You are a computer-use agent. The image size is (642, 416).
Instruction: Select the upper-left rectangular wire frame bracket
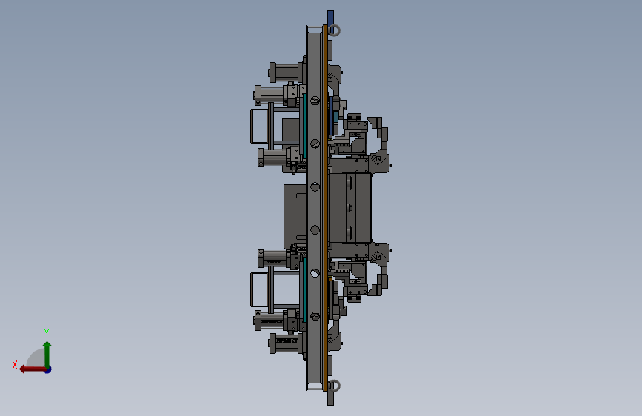[260, 126]
